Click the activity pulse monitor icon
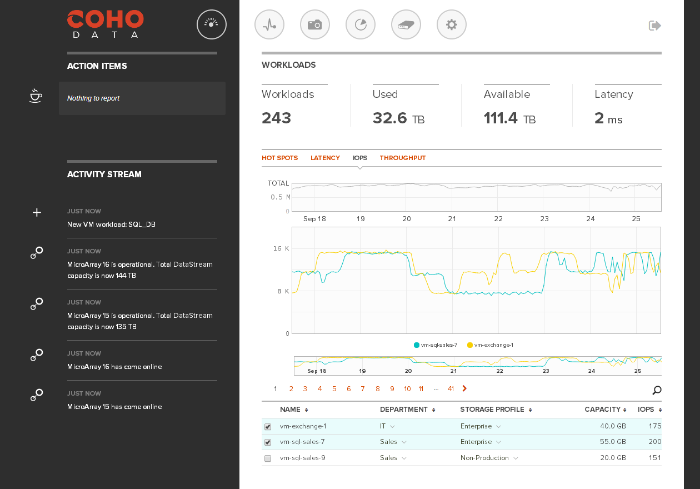The height and width of the screenshot is (489, 700). point(269,24)
